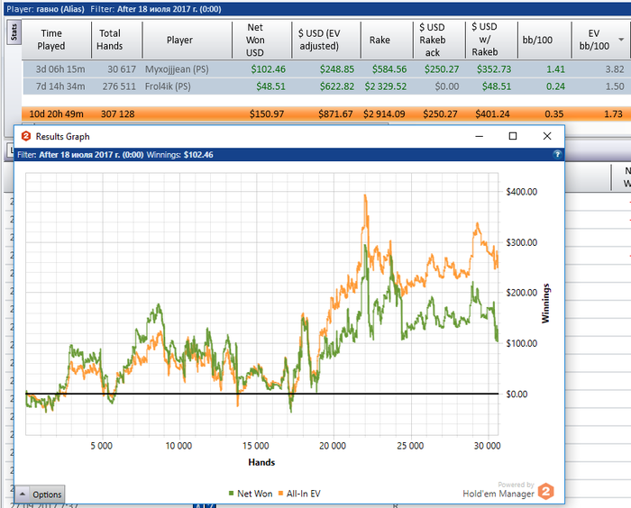Open the Stats vertical side tab

click(x=14, y=34)
